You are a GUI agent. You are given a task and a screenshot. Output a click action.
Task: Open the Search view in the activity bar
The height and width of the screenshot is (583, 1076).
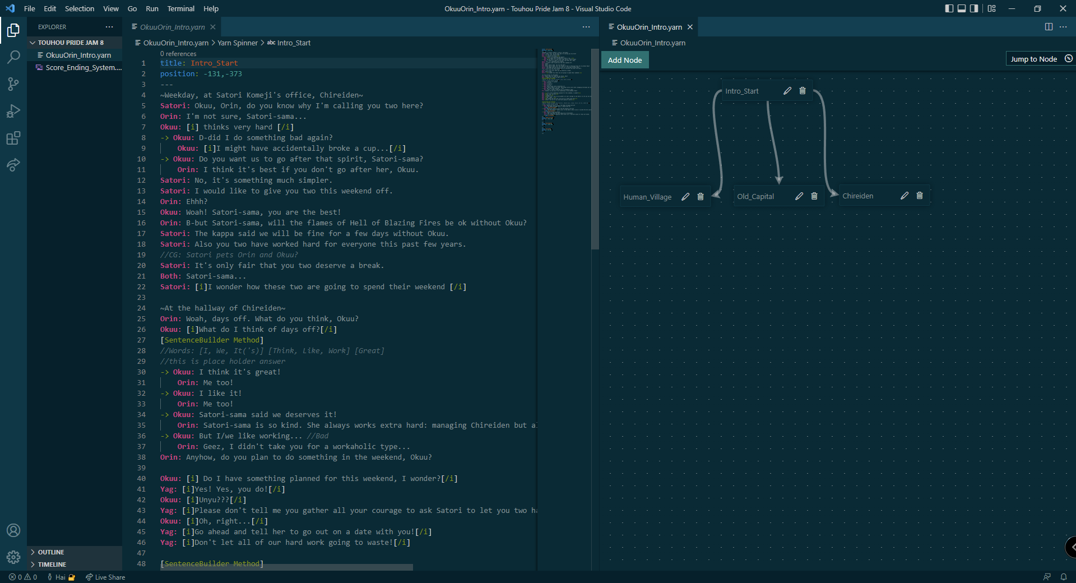[13, 57]
